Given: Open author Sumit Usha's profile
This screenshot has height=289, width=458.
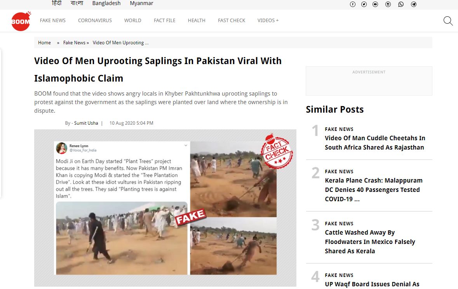Looking at the screenshot, I should click(86, 123).
